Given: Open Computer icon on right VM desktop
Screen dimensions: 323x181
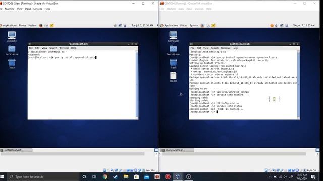Looking at the screenshot, I should tap(173, 37).
